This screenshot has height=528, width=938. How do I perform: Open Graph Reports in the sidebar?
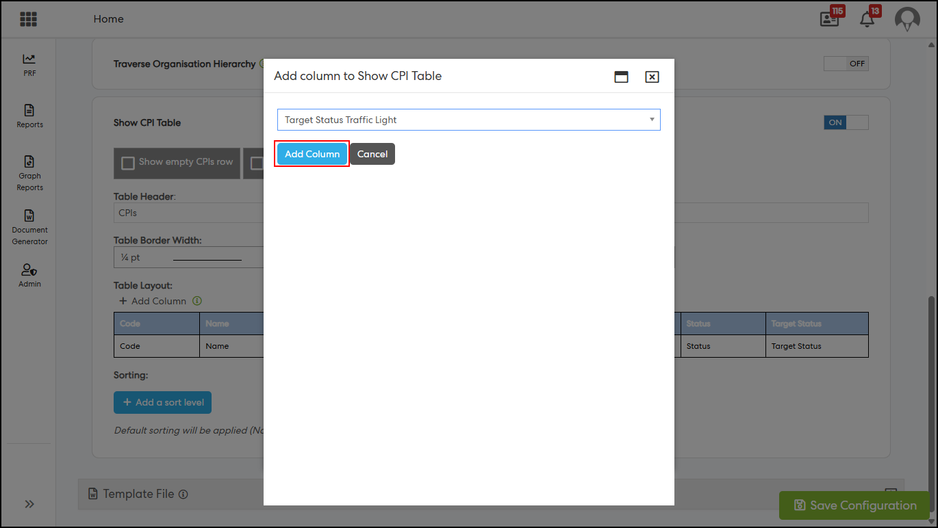point(29,172)
